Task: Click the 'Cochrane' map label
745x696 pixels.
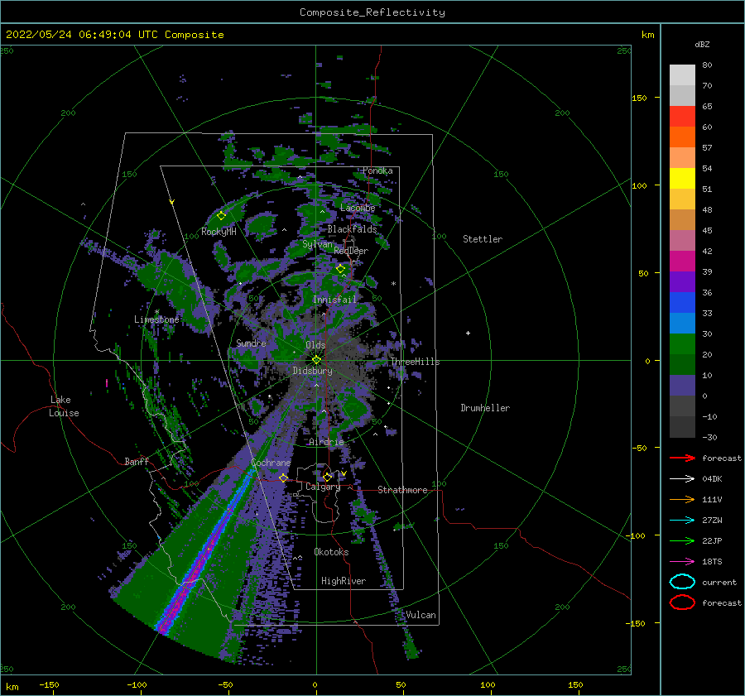Action: pos(271,463)
